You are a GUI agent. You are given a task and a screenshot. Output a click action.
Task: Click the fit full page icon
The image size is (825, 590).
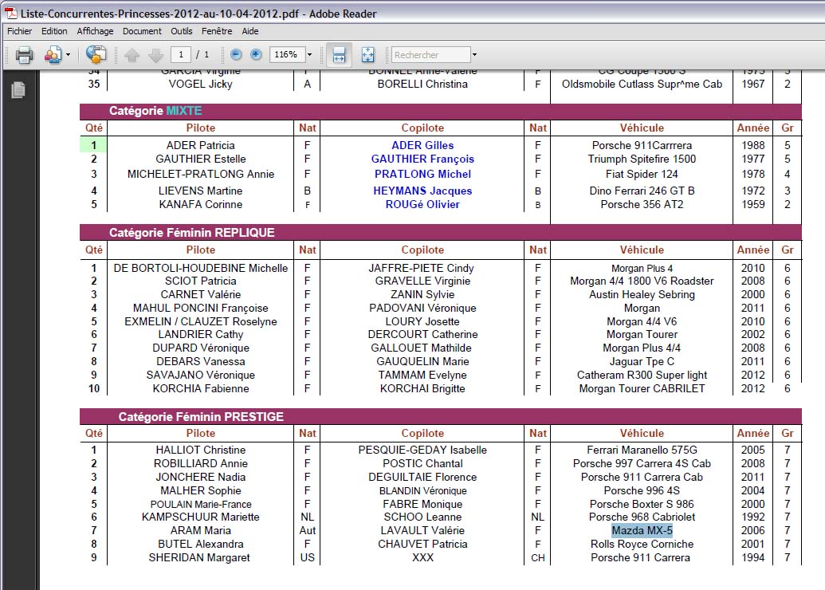[x=367, y=55]
